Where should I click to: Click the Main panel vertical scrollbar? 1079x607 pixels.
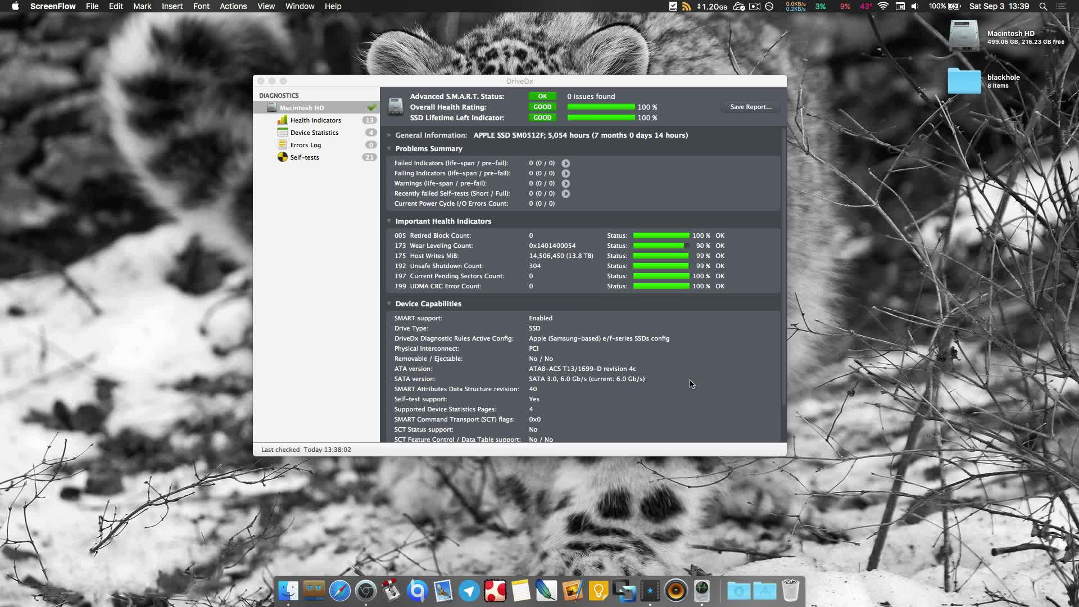click(783, 267)
